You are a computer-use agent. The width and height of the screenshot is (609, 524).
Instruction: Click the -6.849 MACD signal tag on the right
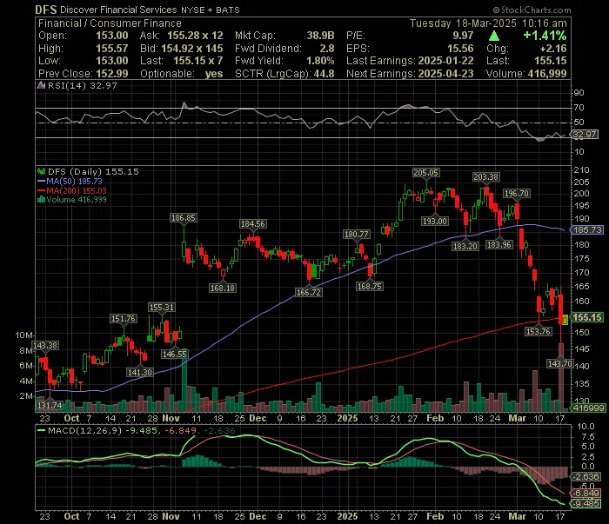(586, 493)
